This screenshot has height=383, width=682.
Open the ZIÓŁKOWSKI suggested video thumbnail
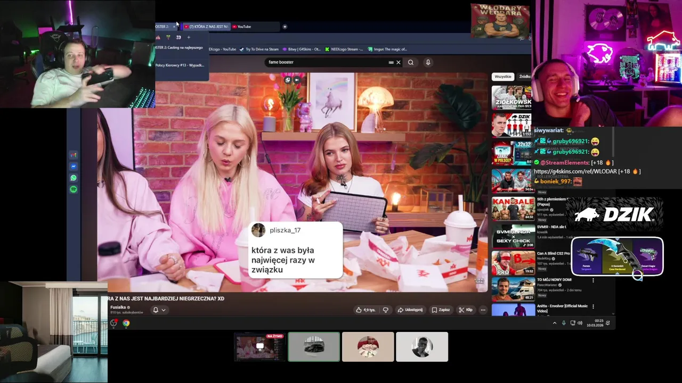(511, 97)
